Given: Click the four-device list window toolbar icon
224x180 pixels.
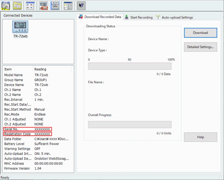Looking at the screenshot, I should [30, 6].
